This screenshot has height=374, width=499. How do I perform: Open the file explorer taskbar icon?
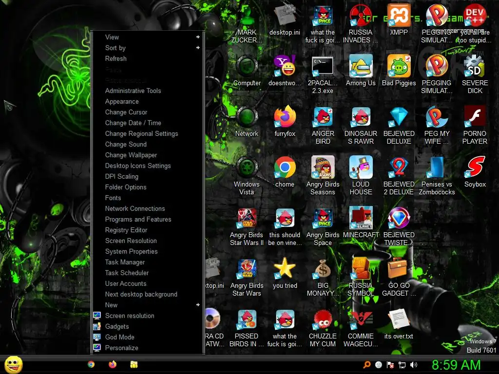134,364
